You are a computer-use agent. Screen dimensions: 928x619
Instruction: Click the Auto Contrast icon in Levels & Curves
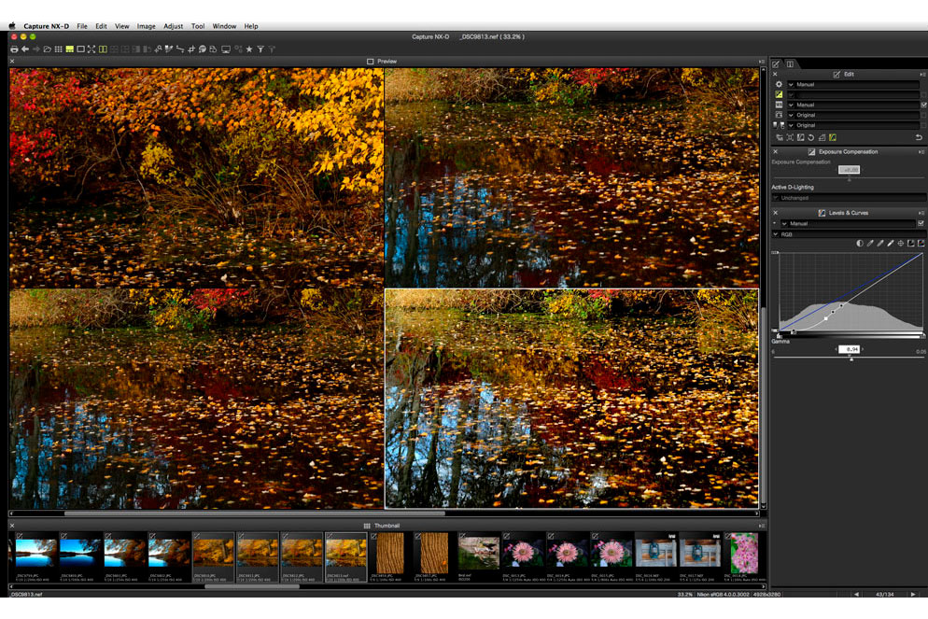coord(860,243)
